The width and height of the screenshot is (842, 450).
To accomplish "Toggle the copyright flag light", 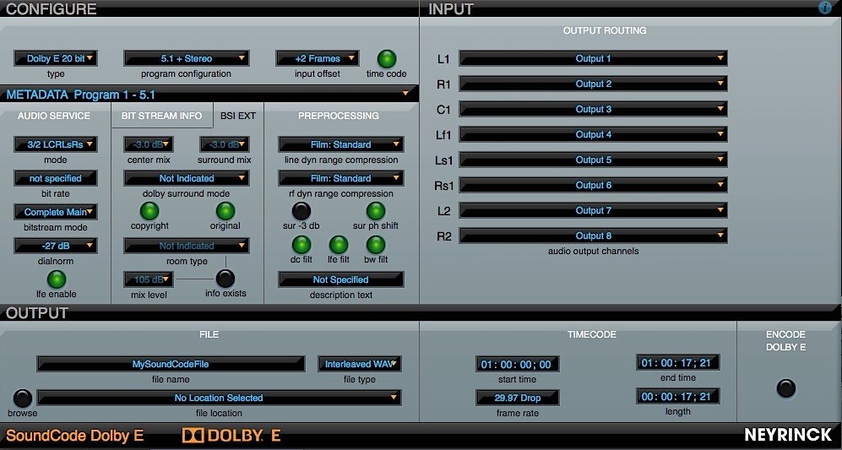I will click(149, 211).
